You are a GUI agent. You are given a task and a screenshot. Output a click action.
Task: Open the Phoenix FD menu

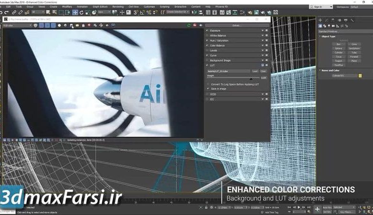point(221,7)
